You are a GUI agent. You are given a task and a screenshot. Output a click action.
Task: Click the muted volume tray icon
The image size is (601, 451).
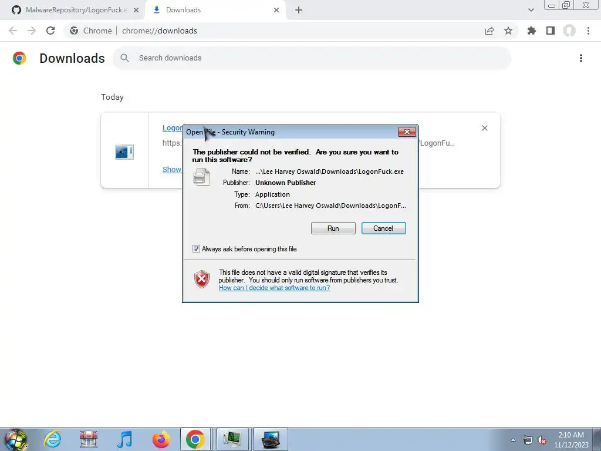point(542,440)
